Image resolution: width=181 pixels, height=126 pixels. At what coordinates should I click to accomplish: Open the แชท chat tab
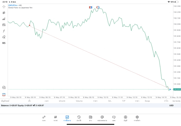(114, 118)
